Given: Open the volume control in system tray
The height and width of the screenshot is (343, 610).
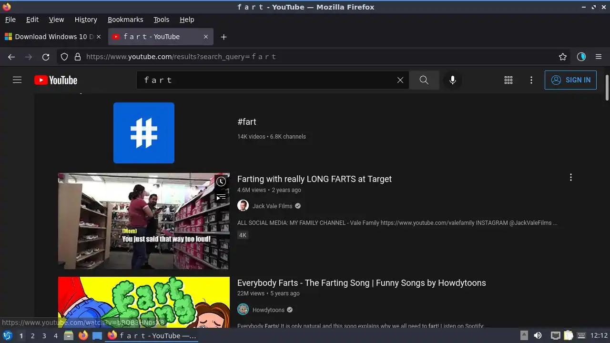Looking at the screenshot, I should point(538,335).
